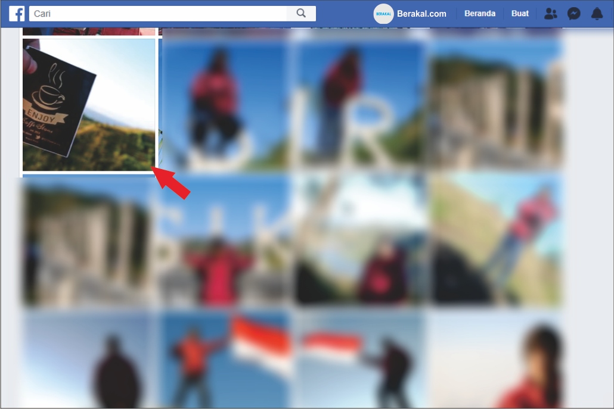Open the Berakal.com profile link

click(x=421, y=14)
